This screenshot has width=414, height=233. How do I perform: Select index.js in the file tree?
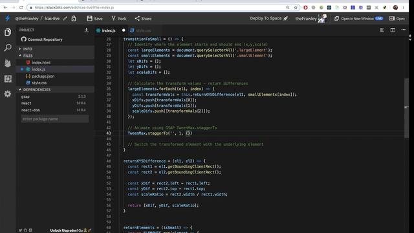click(55, 69)
